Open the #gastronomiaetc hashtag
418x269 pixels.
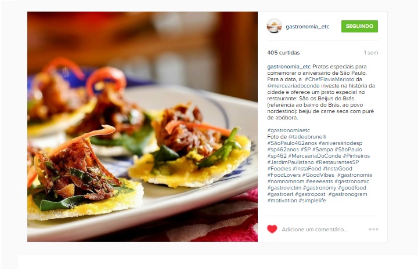289,130
